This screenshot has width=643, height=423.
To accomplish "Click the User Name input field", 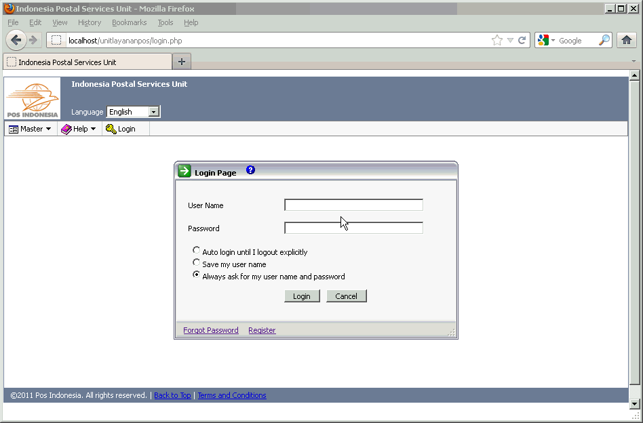I will (353, 205).
